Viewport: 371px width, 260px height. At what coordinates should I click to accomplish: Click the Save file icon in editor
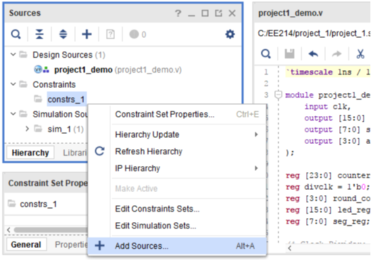pyautogui.click(x=289, y=54)
